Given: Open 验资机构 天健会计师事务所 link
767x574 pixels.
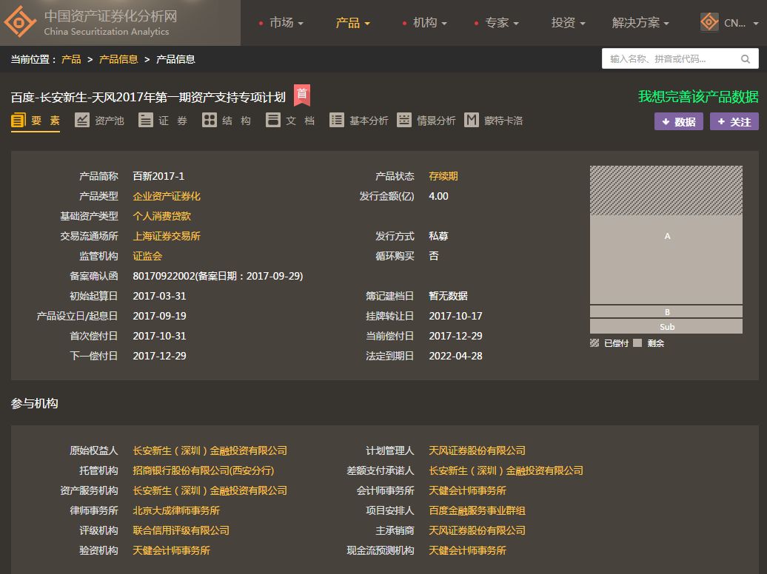Looking at the screenshot, I should pos(171,550).
